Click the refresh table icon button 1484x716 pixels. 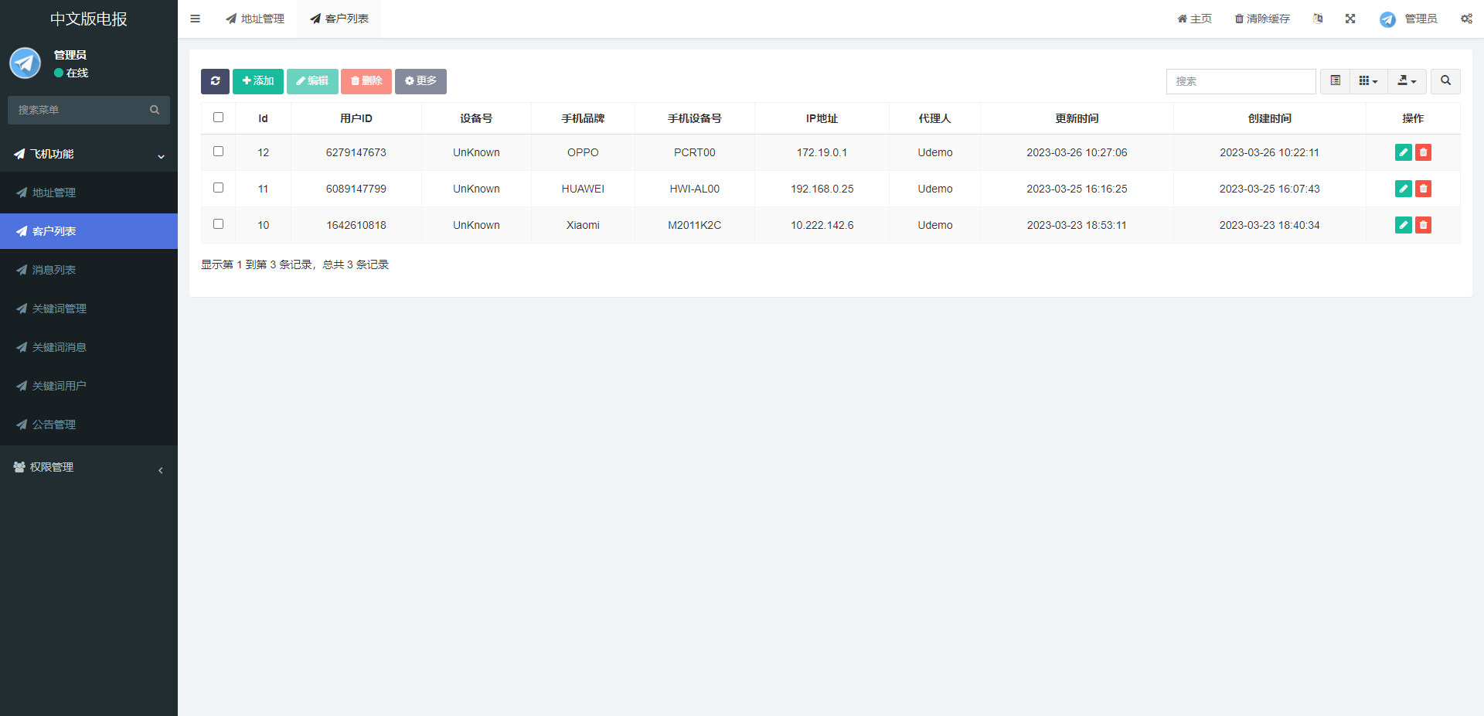[x=215, y=81]
